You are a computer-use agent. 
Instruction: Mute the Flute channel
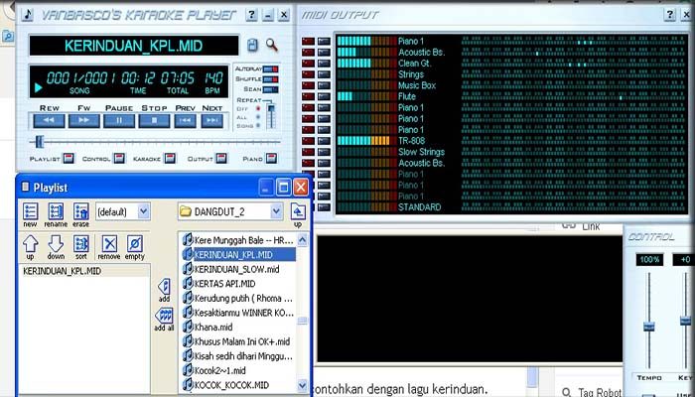click(308, 96)
